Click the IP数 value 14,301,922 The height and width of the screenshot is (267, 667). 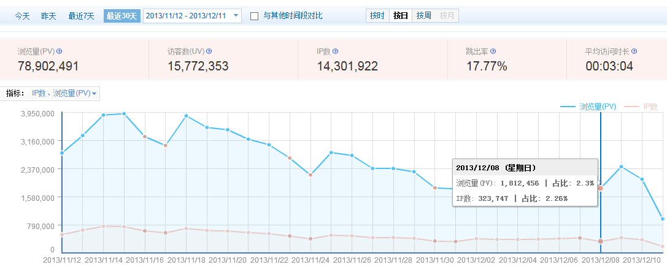(x=347, y=66)
